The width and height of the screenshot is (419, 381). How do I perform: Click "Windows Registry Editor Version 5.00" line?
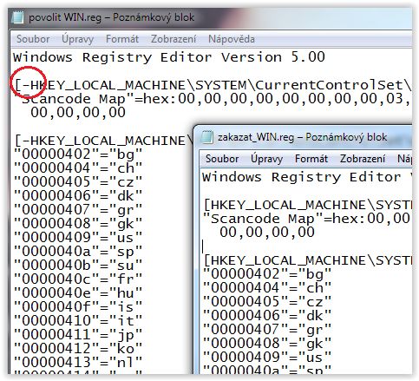click(169, 57)
